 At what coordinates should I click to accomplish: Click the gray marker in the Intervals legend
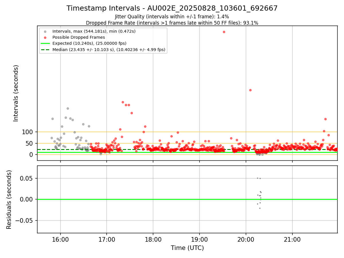(45, 31)
